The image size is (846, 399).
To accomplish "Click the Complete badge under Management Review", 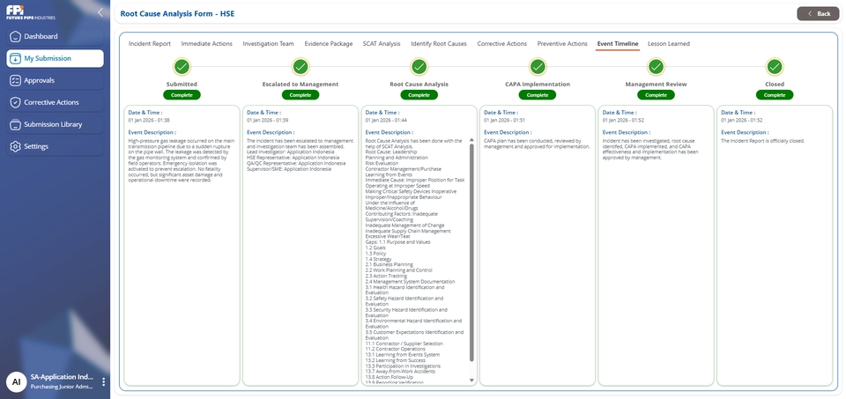I will [x=656, y=94].
